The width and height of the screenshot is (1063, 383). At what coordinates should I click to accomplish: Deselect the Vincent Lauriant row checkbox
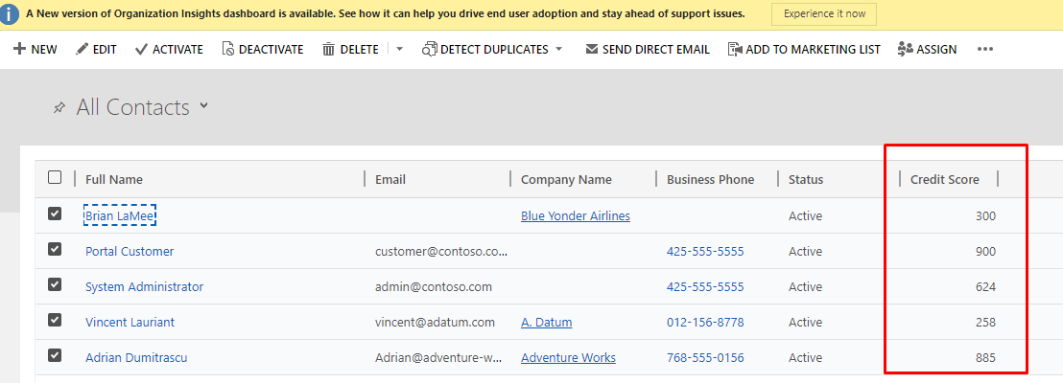tap(55, 321)
